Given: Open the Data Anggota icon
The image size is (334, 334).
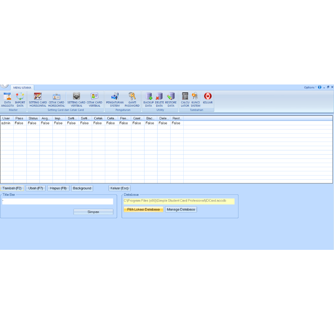Looking at the screenshot, I should (8, 99).
